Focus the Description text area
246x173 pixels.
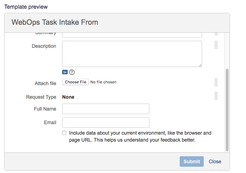132,54
